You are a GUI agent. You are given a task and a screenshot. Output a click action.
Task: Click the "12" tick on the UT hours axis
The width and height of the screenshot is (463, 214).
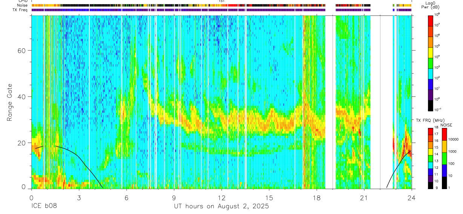(222, 197)
